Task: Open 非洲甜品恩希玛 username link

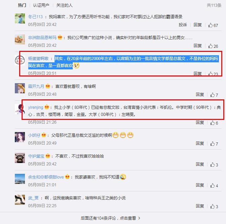Action: click(42, 38)
